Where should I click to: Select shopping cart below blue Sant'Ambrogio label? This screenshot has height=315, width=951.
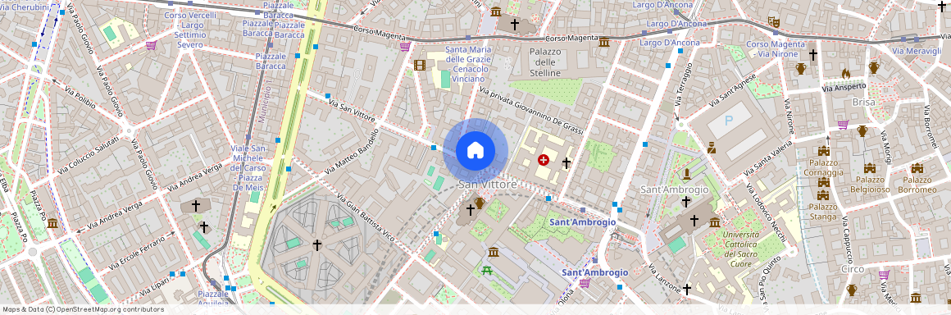(x=585, y=283)
